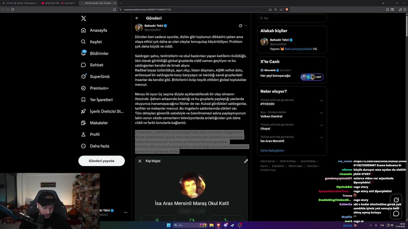Click the browser back arrow
The width and height of the screenshot is (408, 229).
[4, 10]
